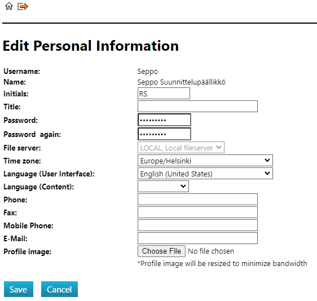
Task: Focus the Mobile Phone field
Action: click(x=197, y=225)
